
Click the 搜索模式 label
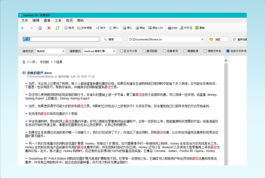[x=75, y=51]
